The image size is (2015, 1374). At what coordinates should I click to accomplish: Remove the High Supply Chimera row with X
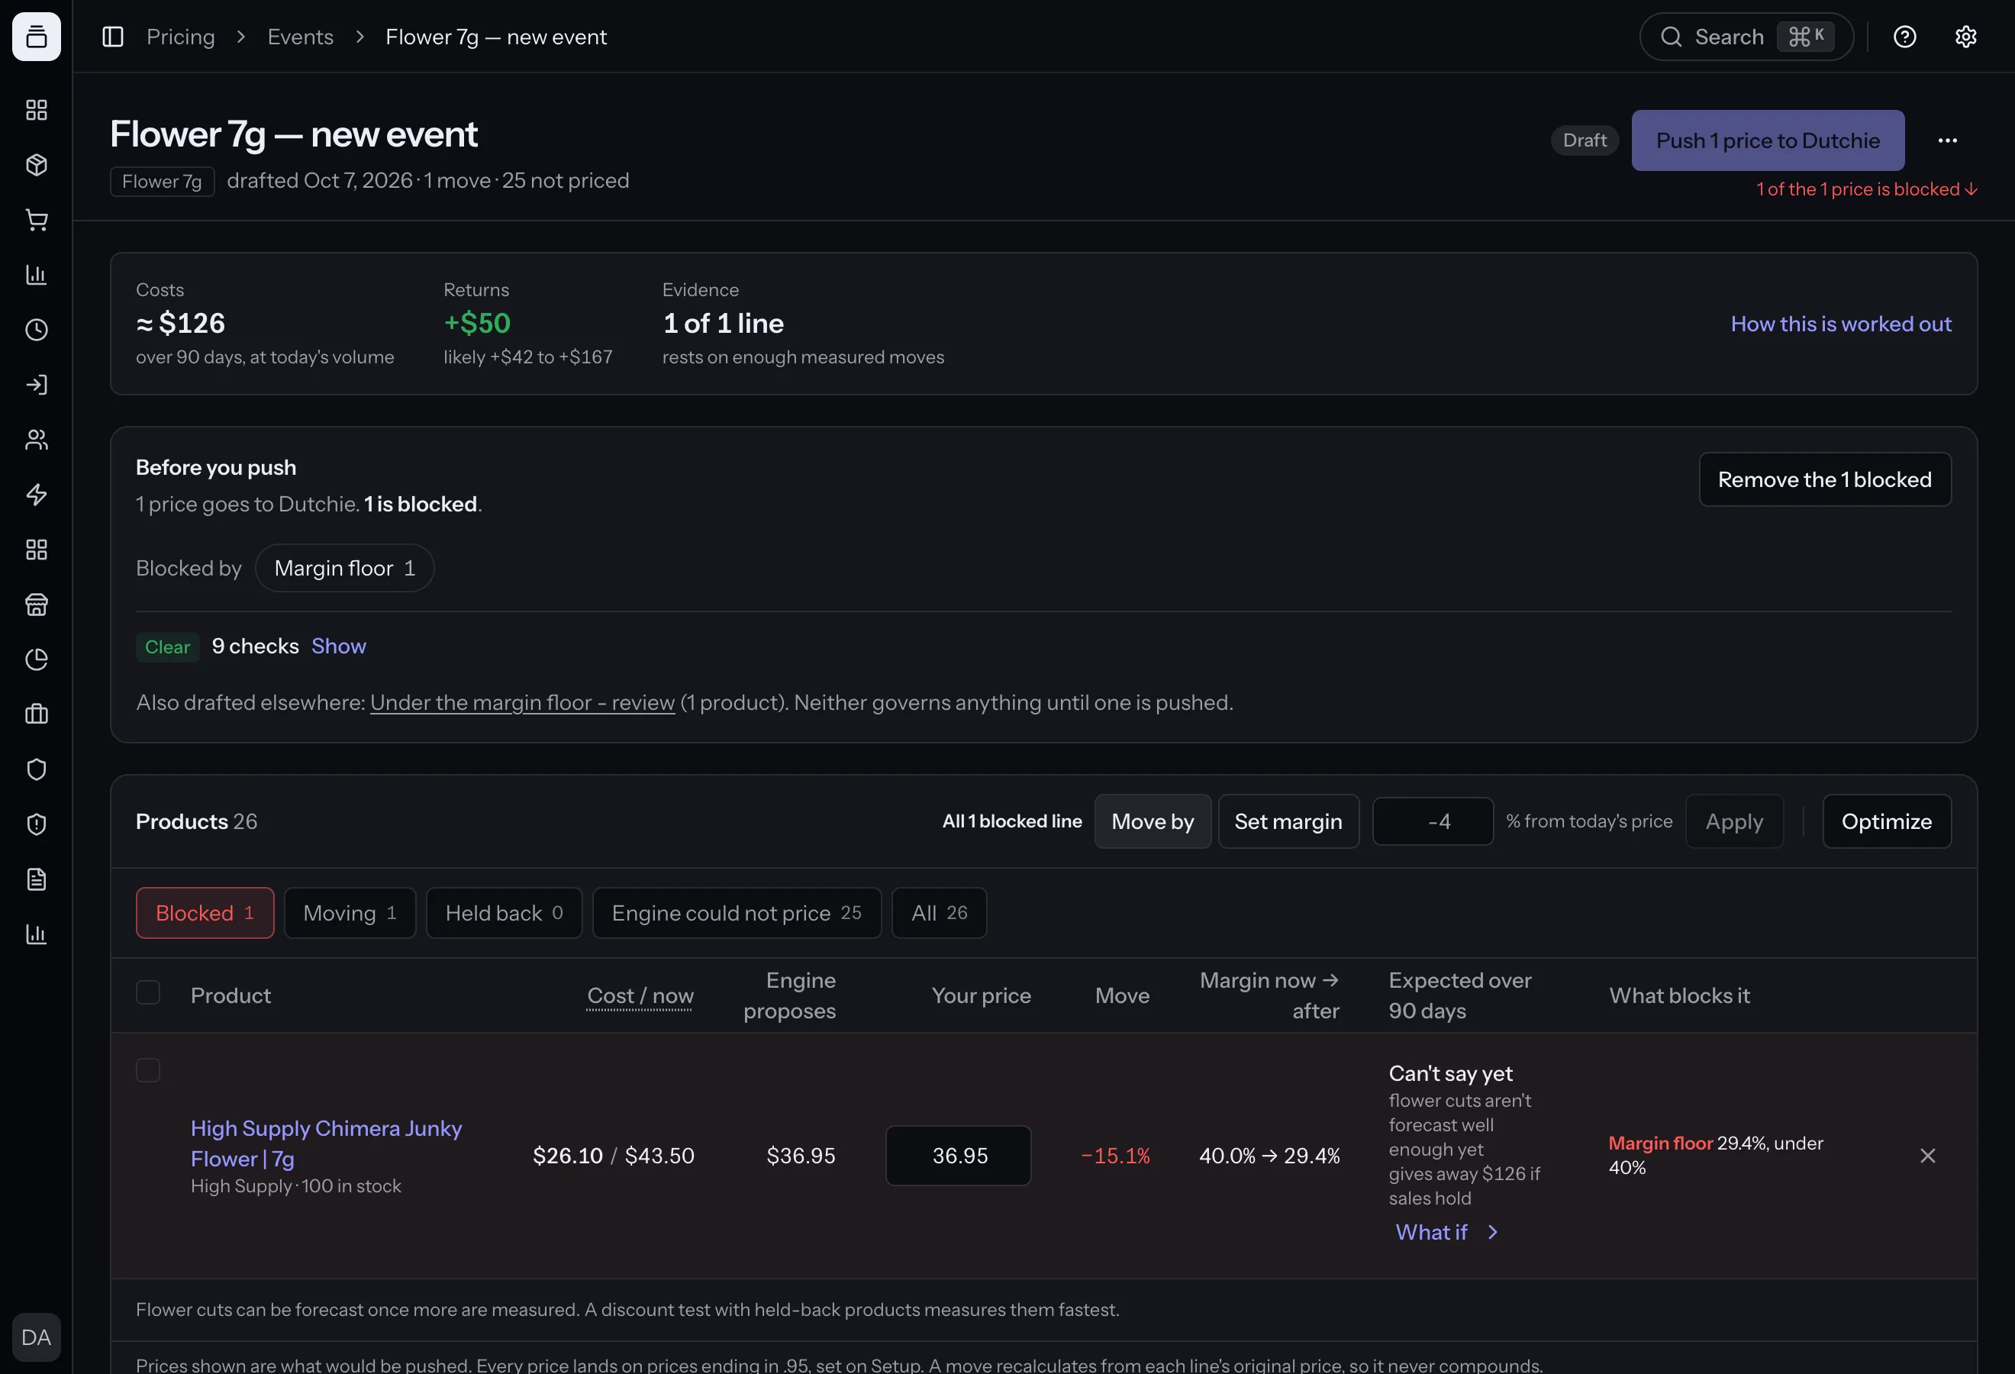click(1927, 1156)
